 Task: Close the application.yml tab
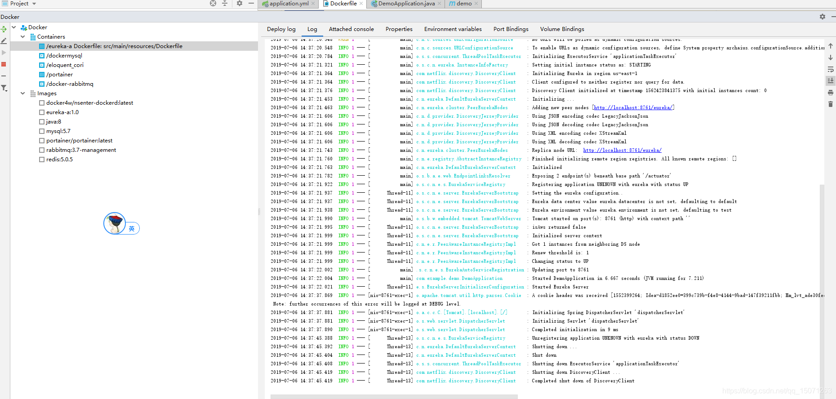point(313,4)
